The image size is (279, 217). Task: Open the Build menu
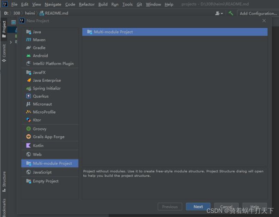click(x=103, y=4)
